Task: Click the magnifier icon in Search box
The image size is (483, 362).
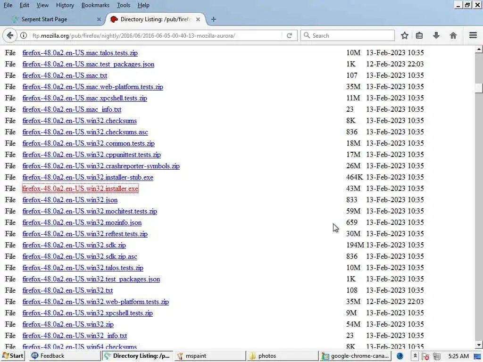Action: (307, 35)
